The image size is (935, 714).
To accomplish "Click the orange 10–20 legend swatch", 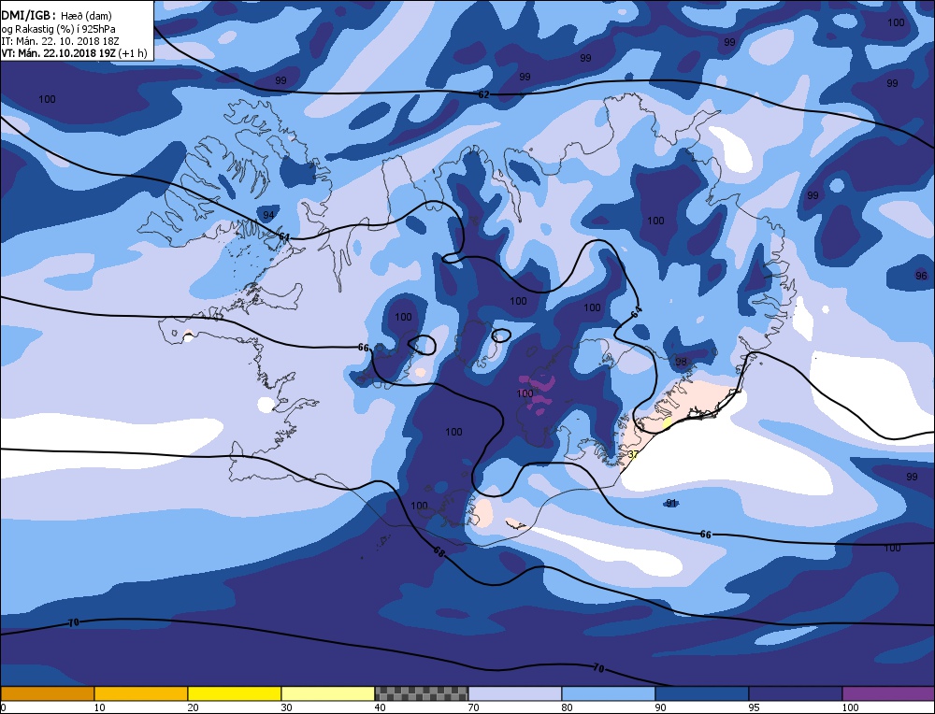I will tap(141, 693).
